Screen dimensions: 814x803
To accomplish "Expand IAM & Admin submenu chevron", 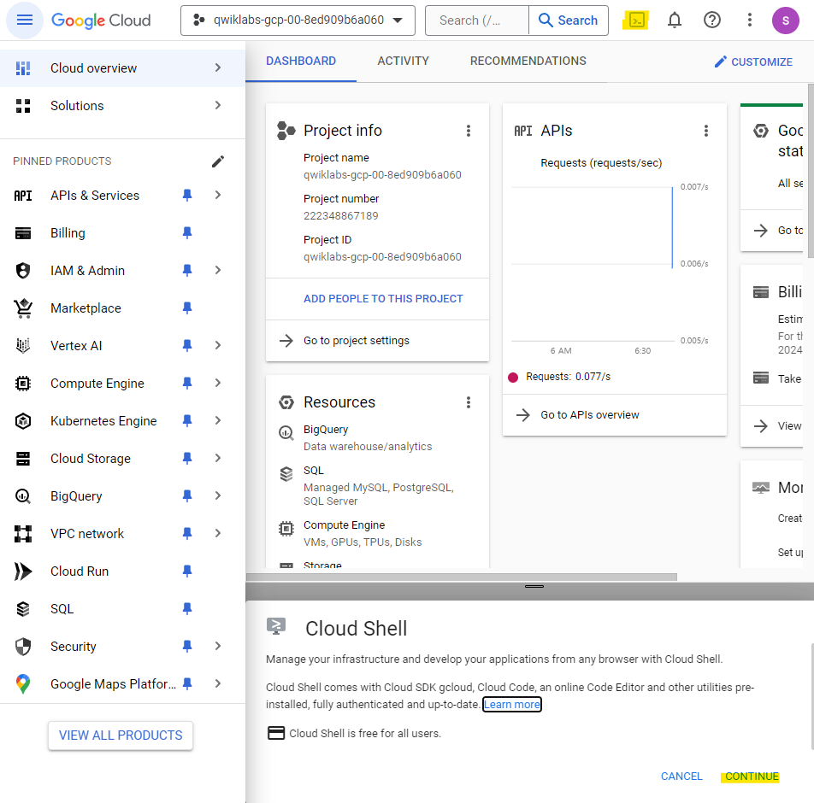I will 218,270.
